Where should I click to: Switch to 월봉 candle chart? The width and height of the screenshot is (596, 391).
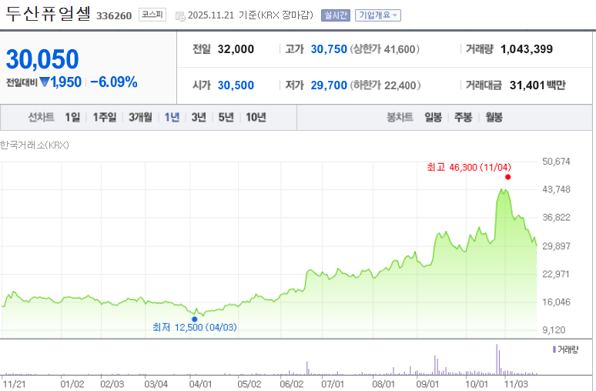tap(494, 118)
